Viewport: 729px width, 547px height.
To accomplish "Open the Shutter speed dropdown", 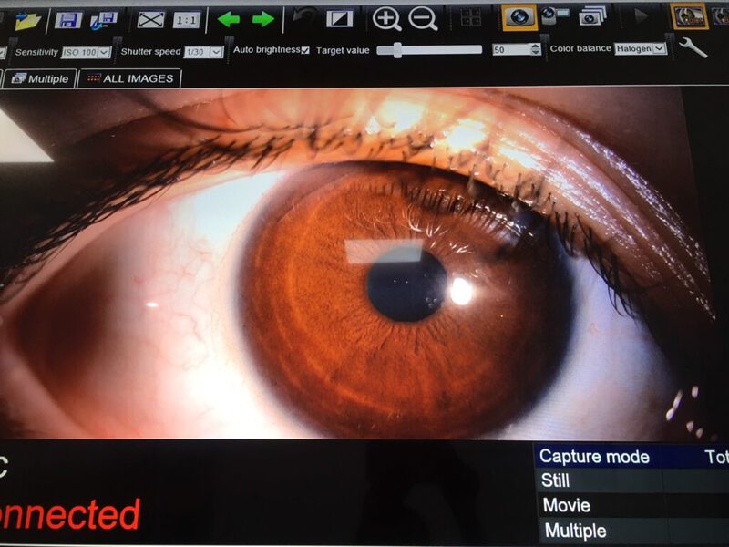I will (203, 52).
